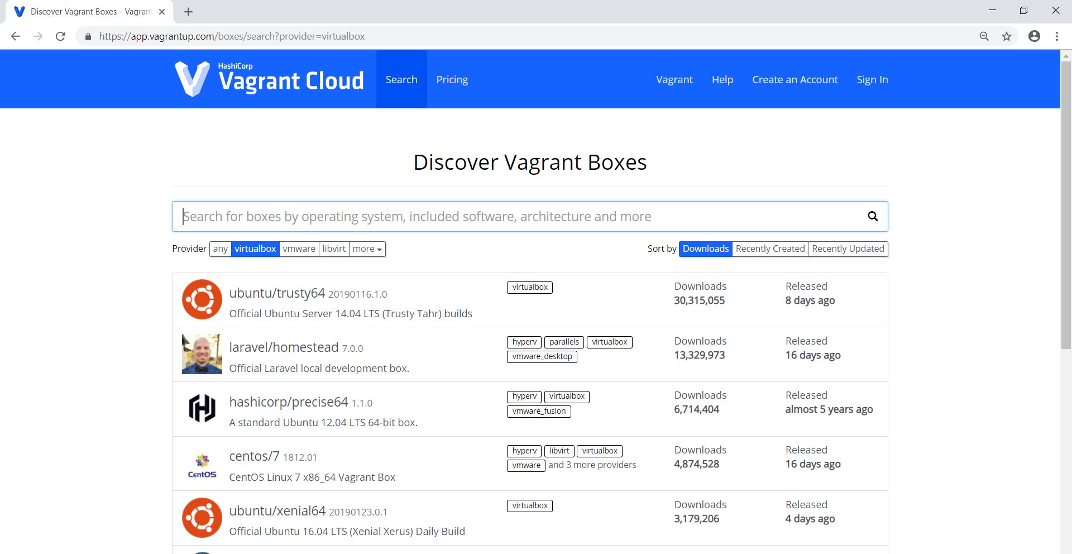This screenshot has height=554, width=1072.
Task: Sort results by Downloads
Action: click(x=706, y=249)
